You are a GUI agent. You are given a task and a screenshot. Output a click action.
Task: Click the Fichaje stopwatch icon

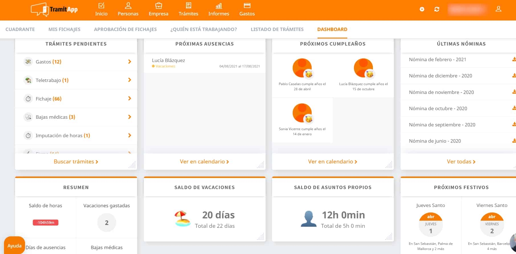(x=28, y=99)
